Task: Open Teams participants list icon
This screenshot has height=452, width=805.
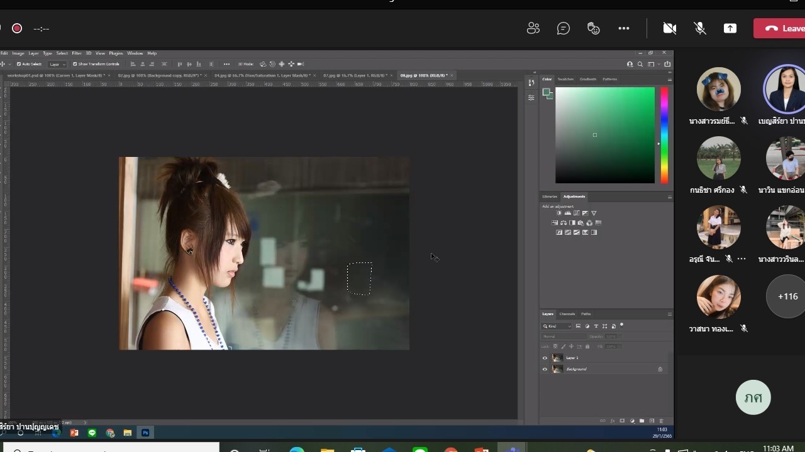Action: 533,28
